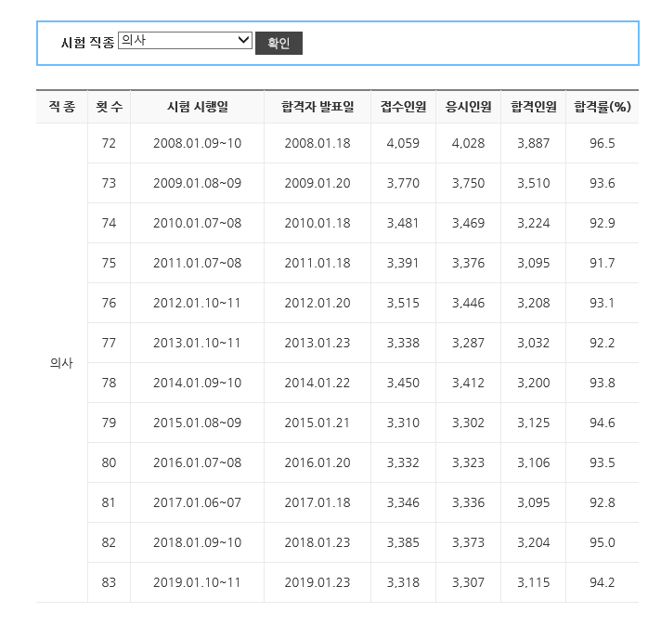The width and height of the screenshot is (661, 625).
Task: Click the 합격자 발표일 column header
Action: point(318,107)
